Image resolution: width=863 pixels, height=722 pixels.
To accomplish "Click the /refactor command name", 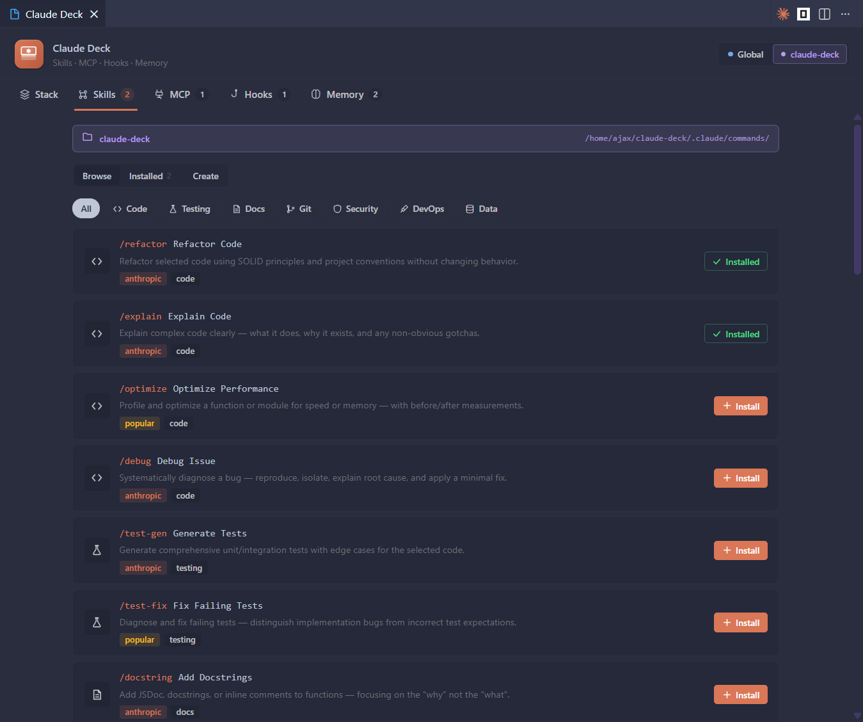I will [143, 244].
